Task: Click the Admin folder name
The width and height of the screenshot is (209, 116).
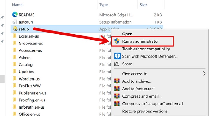Action: coord(25,57)
